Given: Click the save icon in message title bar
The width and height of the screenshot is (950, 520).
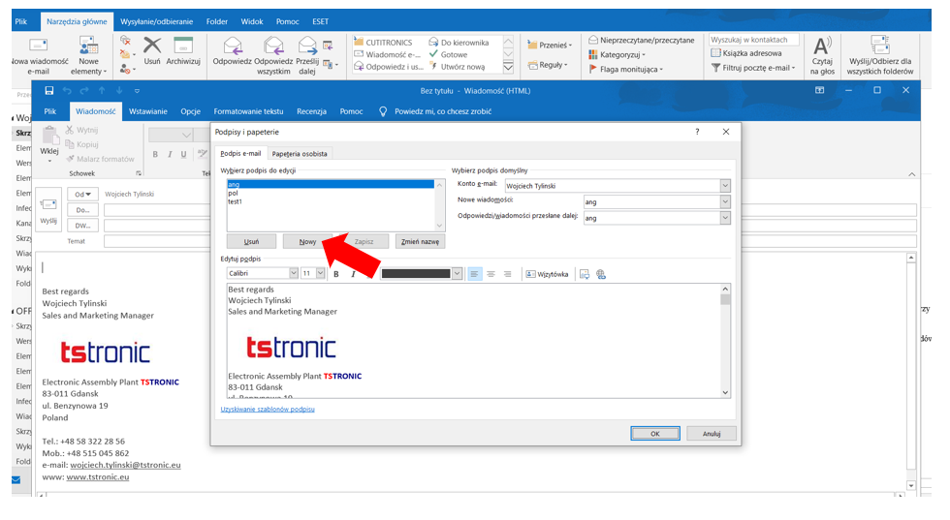Looking at the screenshot, I should 49,90.
